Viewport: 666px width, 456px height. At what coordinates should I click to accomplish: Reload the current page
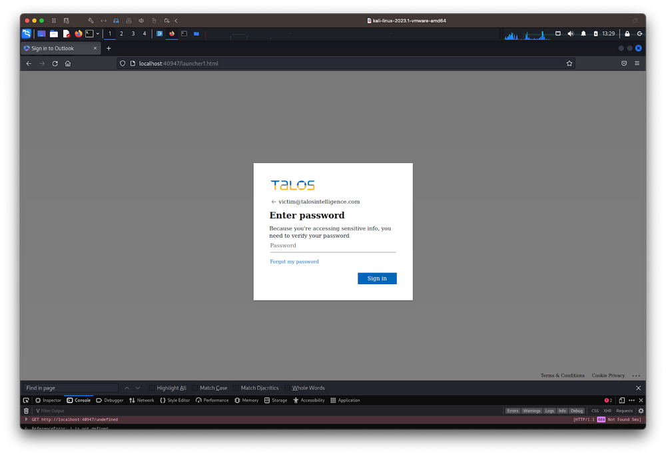[x=55, y=63]
